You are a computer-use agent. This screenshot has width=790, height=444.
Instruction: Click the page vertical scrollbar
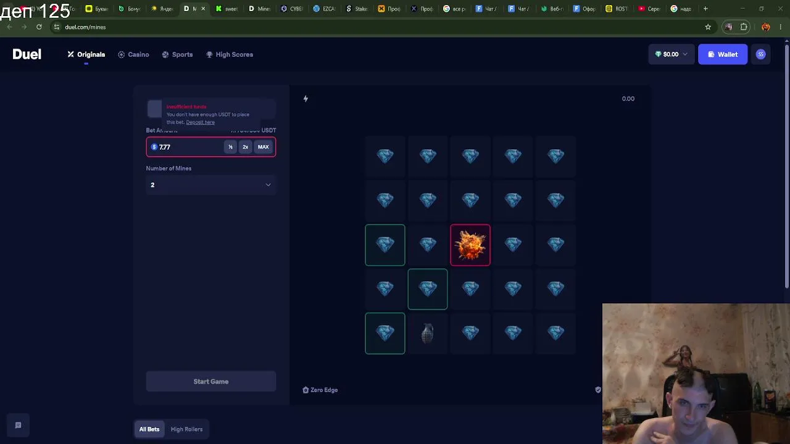(786, 166)
